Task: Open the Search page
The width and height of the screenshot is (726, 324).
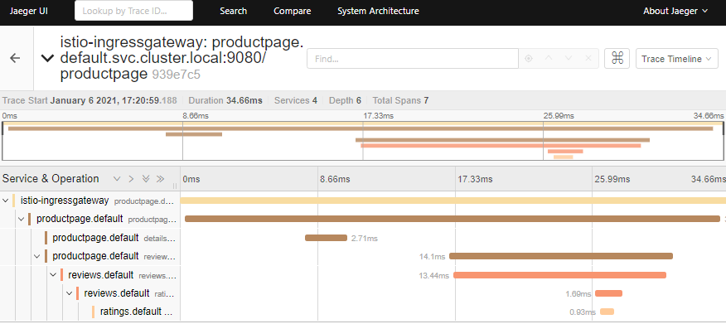Action: 234,11
